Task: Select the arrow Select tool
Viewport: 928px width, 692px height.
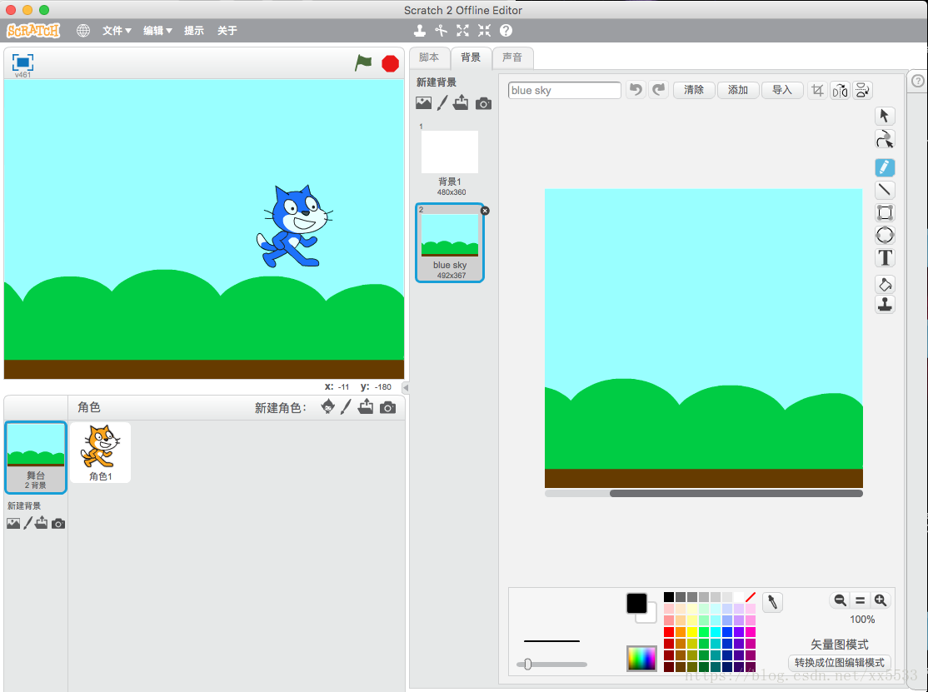Action: pyautogui.click(x=885, y=116)
